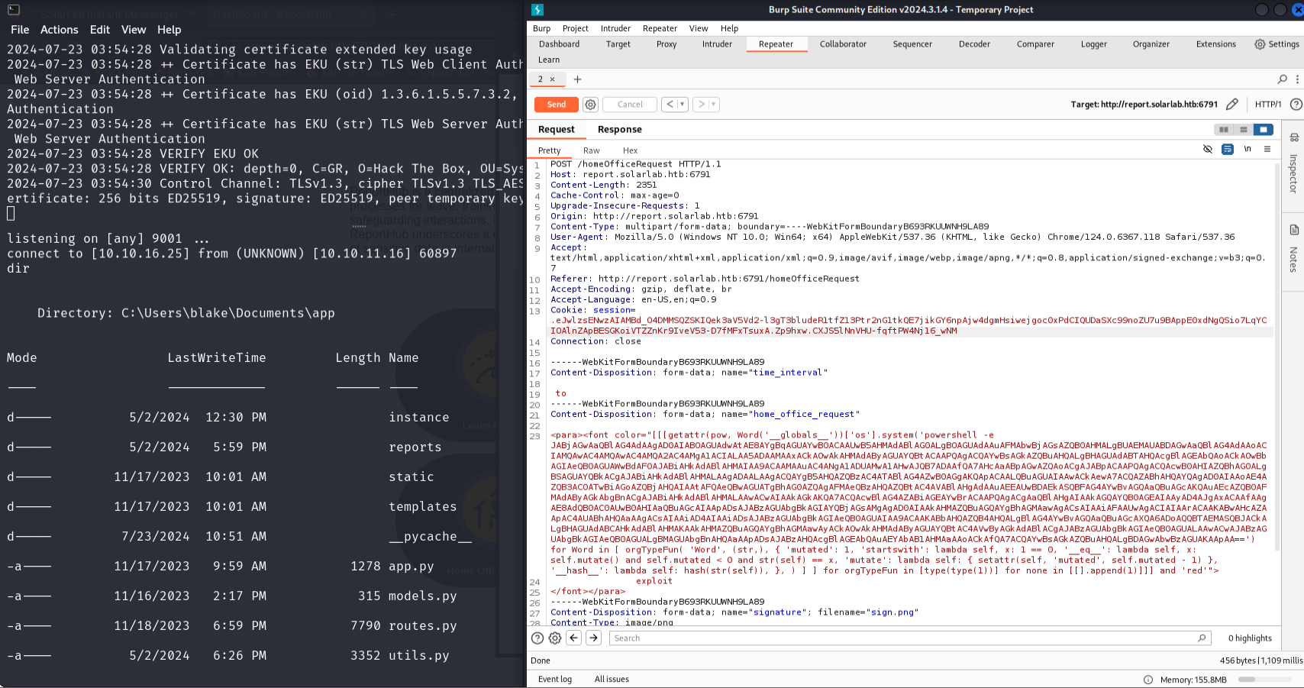Open request editor hamburger menu
The height and width of the screenshot is (688, 1304).
[x=1267, y=149]
